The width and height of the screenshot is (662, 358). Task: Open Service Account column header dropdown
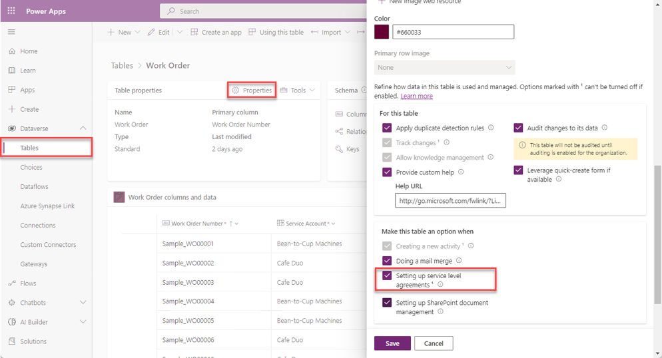[x=334, y=224]
